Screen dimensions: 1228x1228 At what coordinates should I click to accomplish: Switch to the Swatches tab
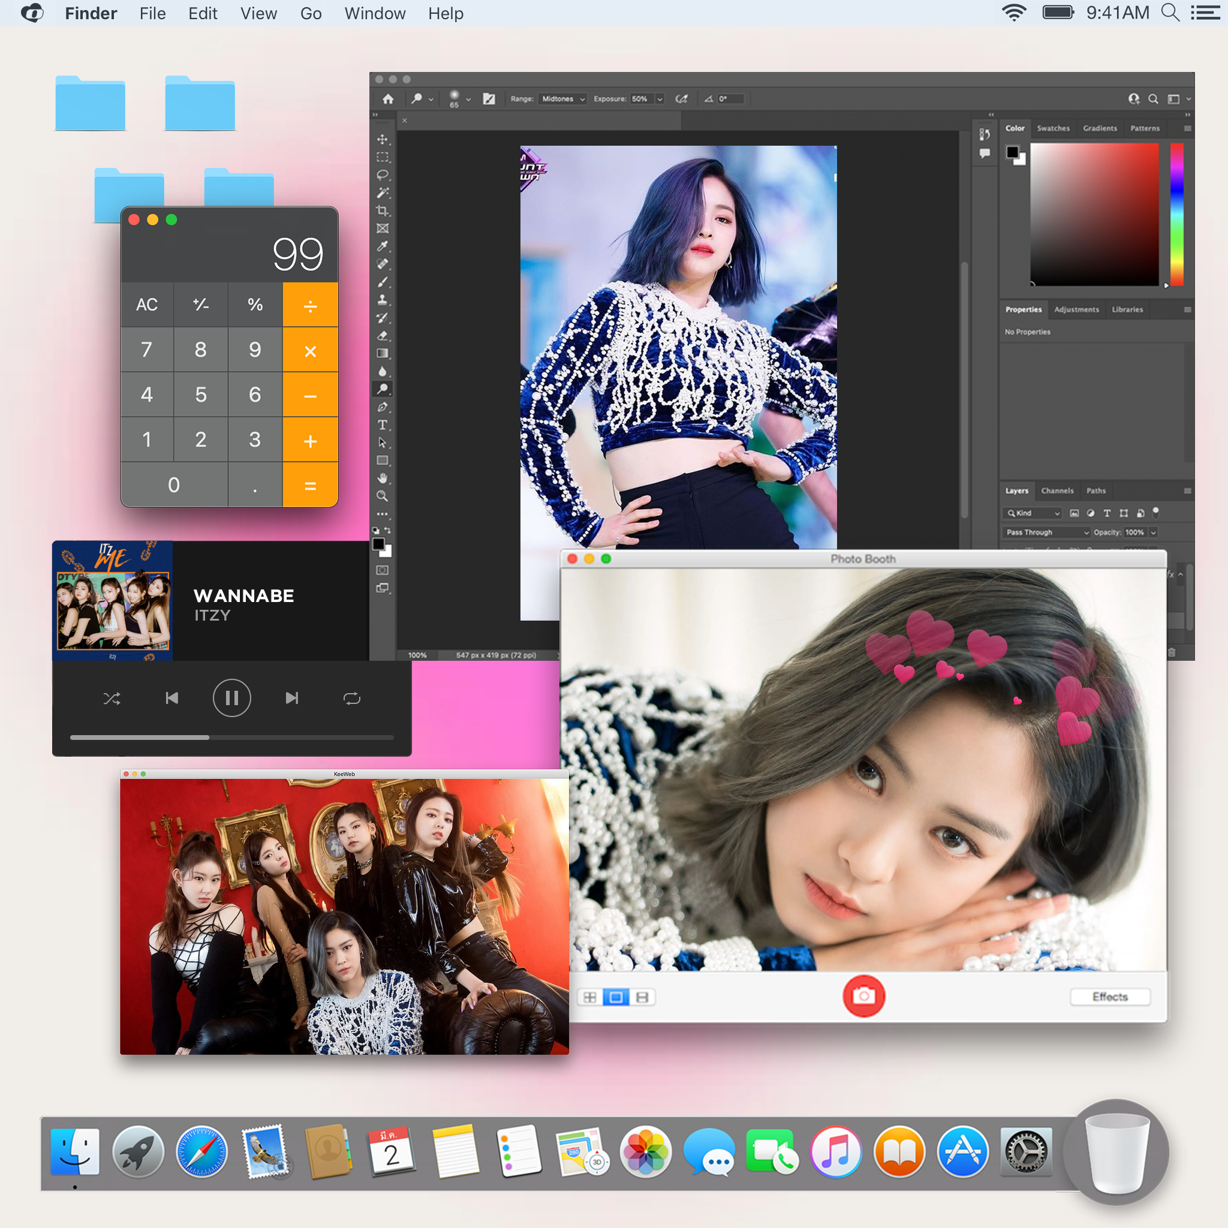[1052, 128]
